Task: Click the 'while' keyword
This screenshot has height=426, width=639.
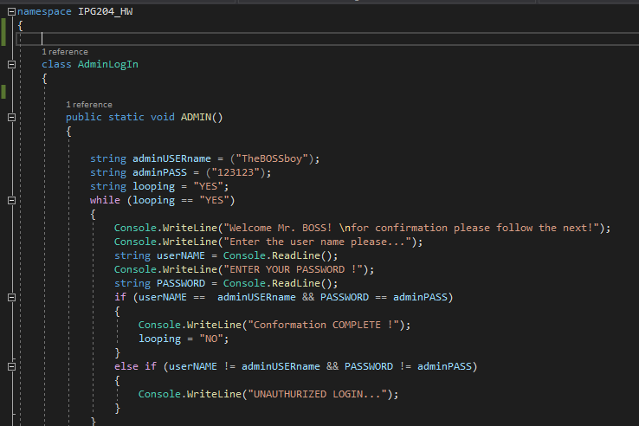Action: point(105,200)
